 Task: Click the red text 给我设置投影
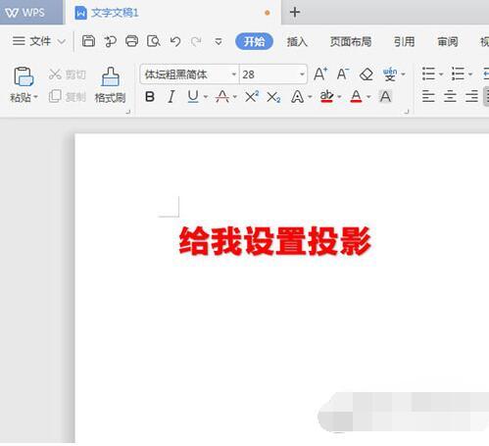click(275, 241)
